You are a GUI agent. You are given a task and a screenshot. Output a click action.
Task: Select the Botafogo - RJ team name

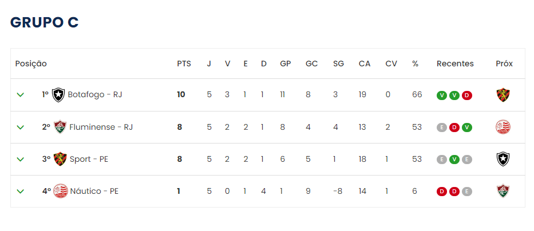[x=95, y=94]
